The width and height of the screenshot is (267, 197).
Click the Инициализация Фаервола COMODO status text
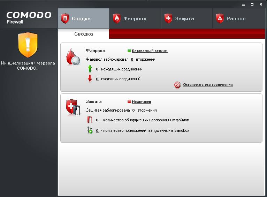28,66
